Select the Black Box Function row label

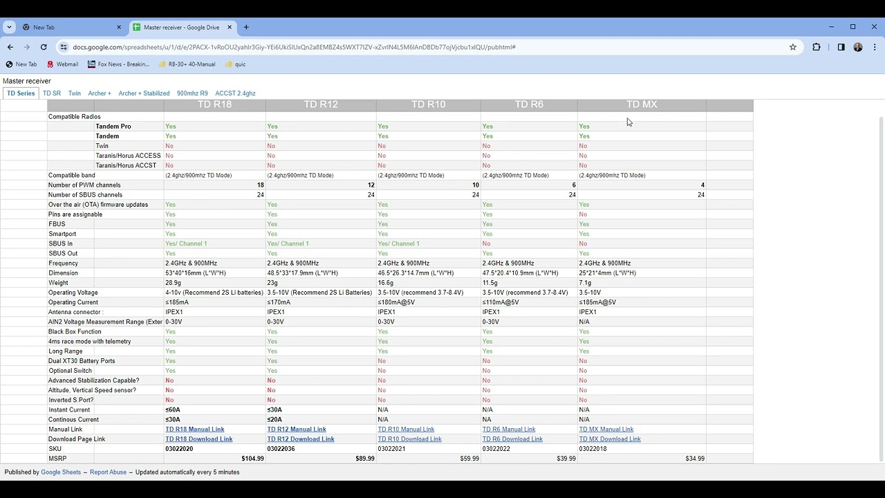point(75,332)
